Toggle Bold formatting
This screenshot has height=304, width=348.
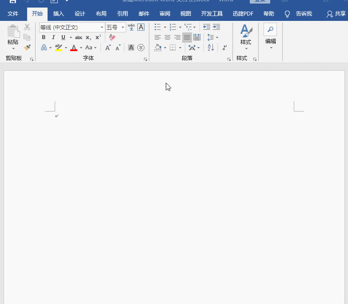point(44,37)
